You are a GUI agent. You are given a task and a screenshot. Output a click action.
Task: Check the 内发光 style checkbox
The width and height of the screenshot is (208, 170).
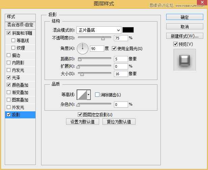(x=9, y=70)
